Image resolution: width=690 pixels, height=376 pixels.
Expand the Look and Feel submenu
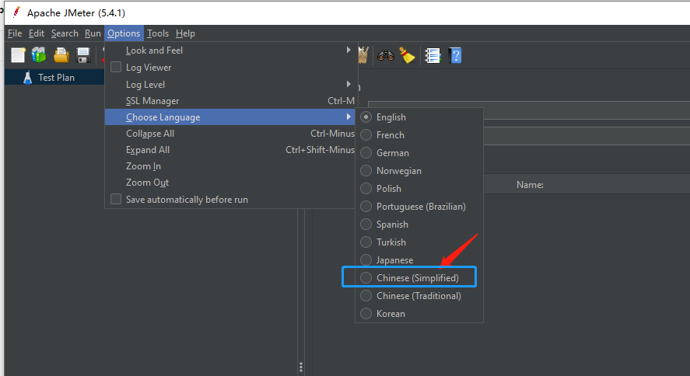229,50
